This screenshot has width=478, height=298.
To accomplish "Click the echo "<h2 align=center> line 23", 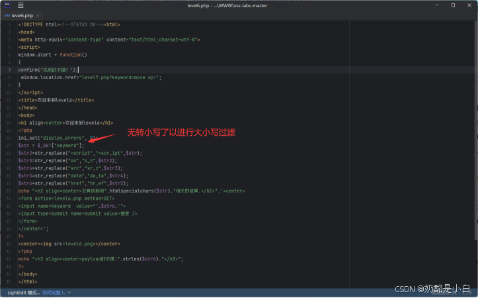I will point(132,191).
